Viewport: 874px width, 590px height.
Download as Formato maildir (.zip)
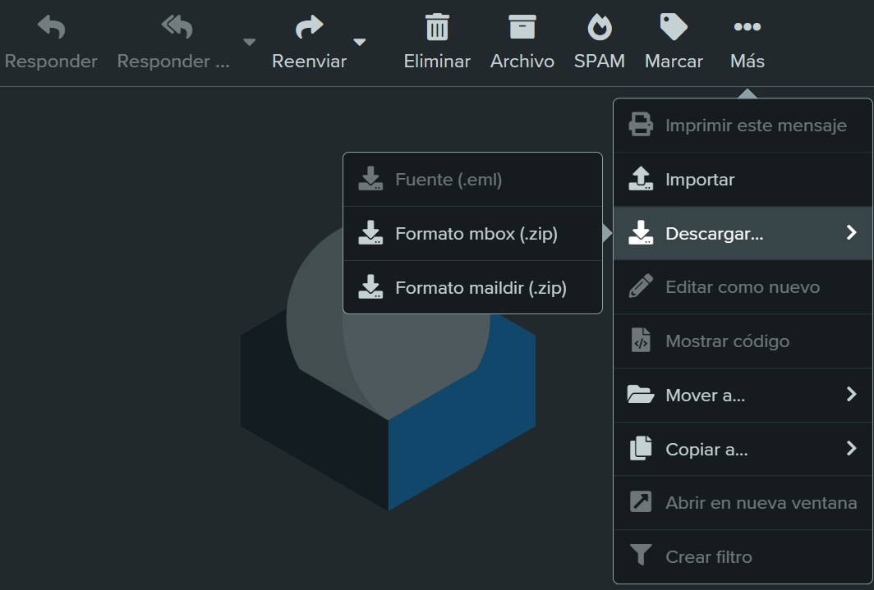coord(472,287)
